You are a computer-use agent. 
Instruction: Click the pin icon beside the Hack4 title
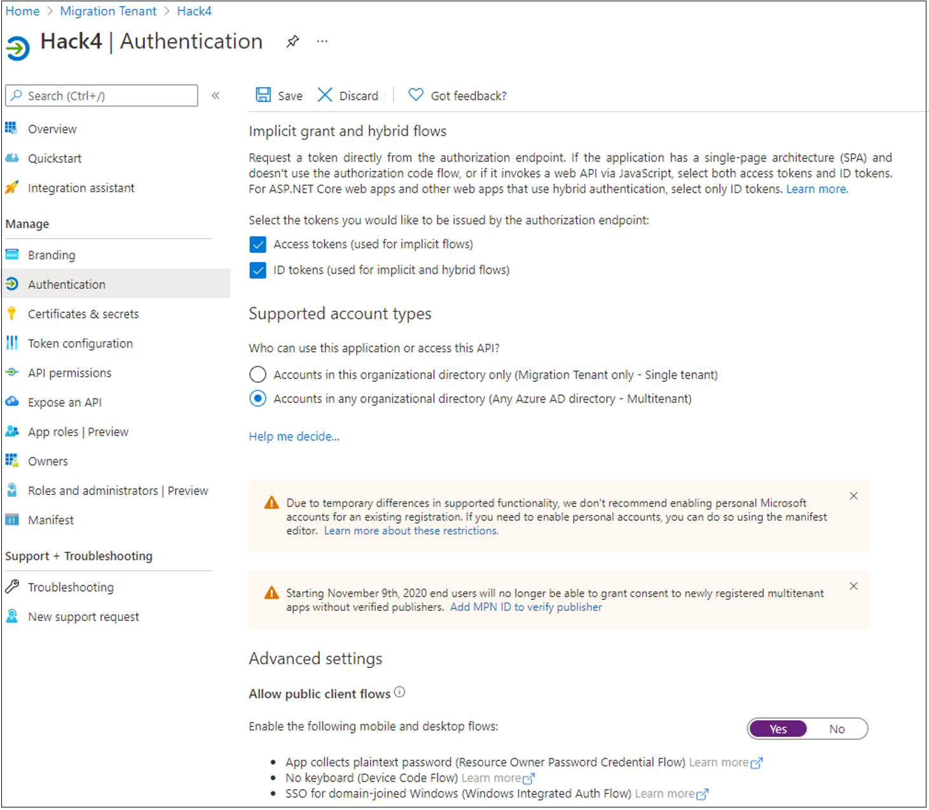point(292,42)
